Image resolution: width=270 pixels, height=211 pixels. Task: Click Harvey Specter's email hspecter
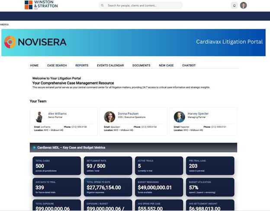[185, 127]
